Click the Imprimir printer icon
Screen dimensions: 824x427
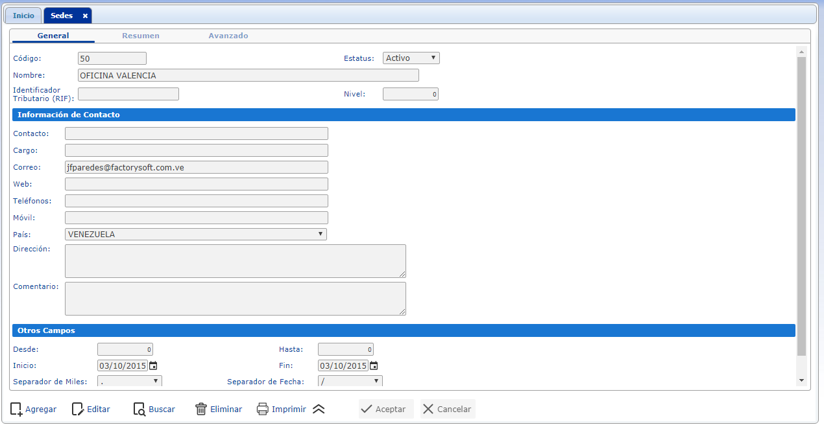coord(262,409)
